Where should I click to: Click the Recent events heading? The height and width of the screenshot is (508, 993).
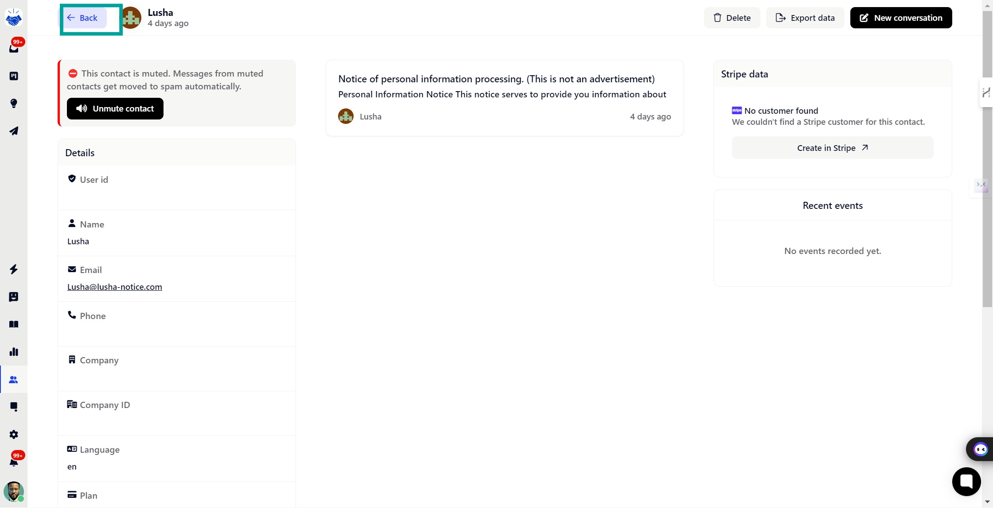(833, 206)
